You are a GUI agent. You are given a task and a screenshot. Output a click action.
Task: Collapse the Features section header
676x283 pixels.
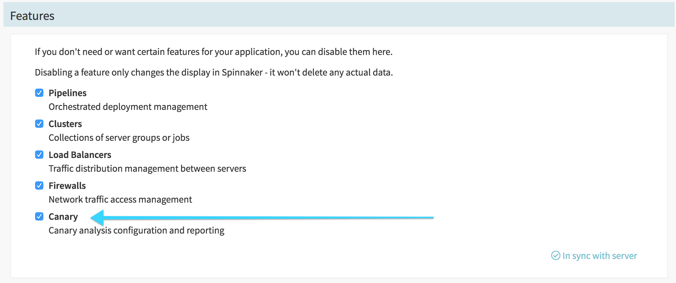[32, 16]
